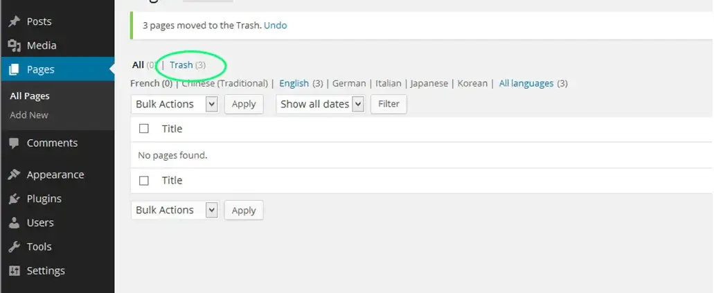
Task: Select the All languages filter link
Action: [x=526, y=83]
